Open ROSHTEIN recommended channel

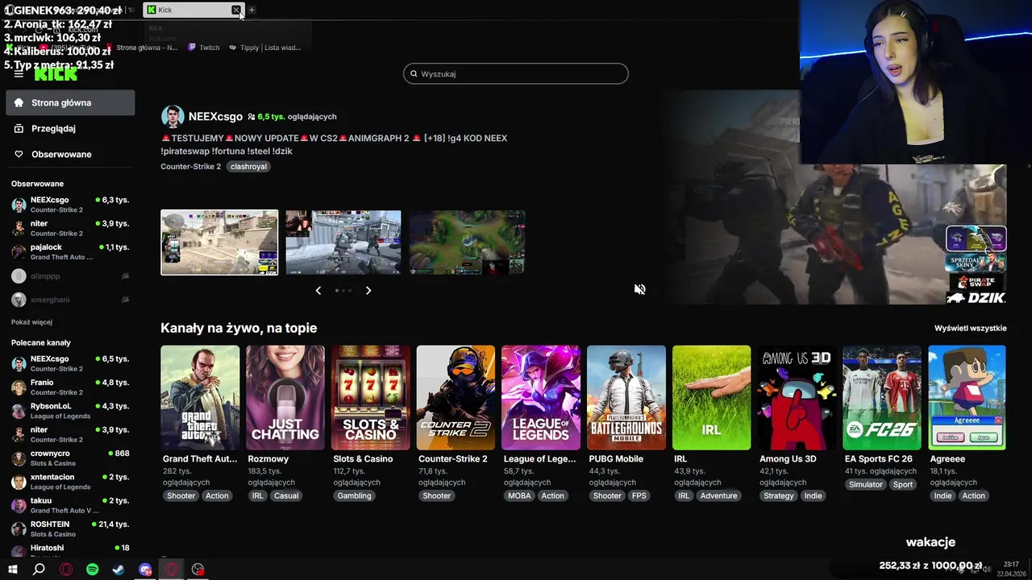click(x=70, y=529)
